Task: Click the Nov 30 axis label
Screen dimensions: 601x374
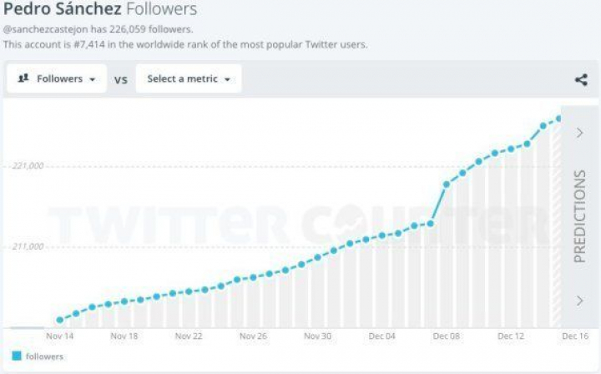Action: click(317, 336)
